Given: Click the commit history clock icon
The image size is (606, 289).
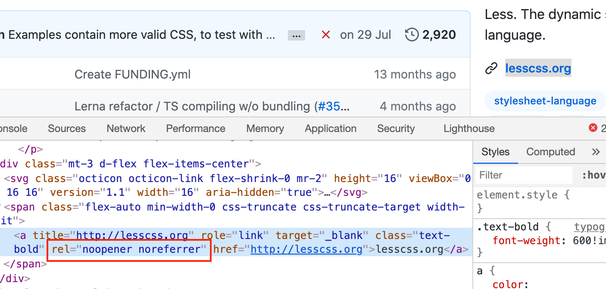Looking at the screenshot, I should pos(412,35).
